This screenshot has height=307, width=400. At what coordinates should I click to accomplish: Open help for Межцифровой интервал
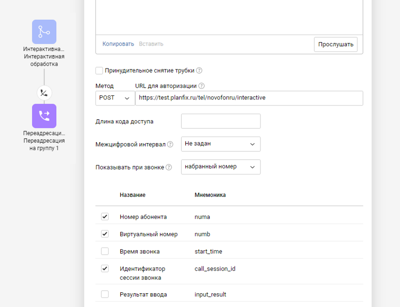[x=170, y=144]
